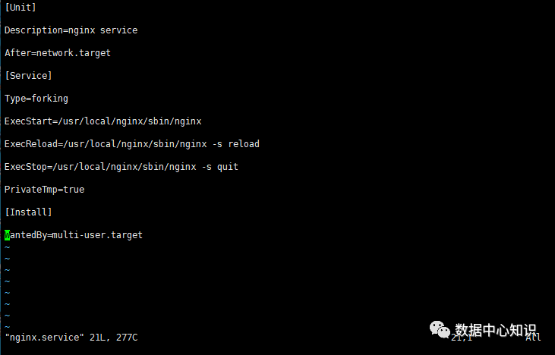The width and height of the screenshot is (555, 355).
Task: Click the green cursor block on WantedBy
Action: 8,235
